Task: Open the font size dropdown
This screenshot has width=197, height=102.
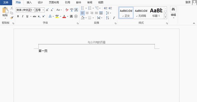Action: coord(43,10)
